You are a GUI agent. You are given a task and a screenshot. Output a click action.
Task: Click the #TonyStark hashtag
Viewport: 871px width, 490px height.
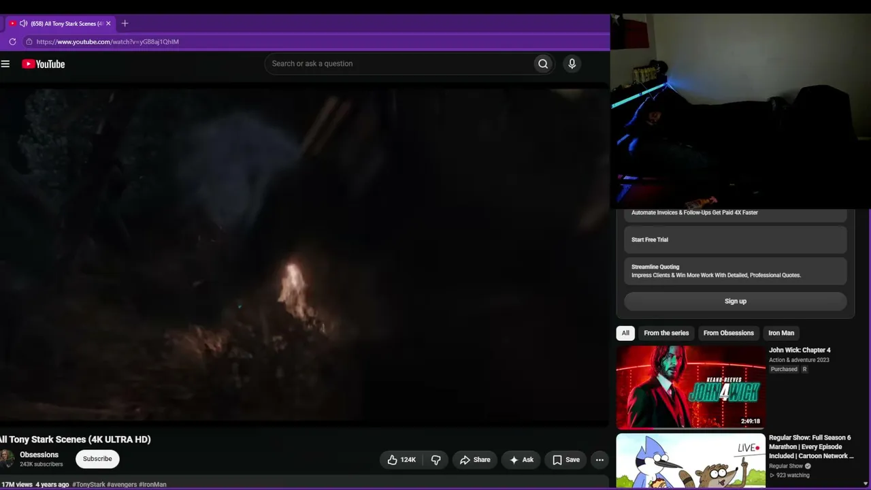point(88,485)
